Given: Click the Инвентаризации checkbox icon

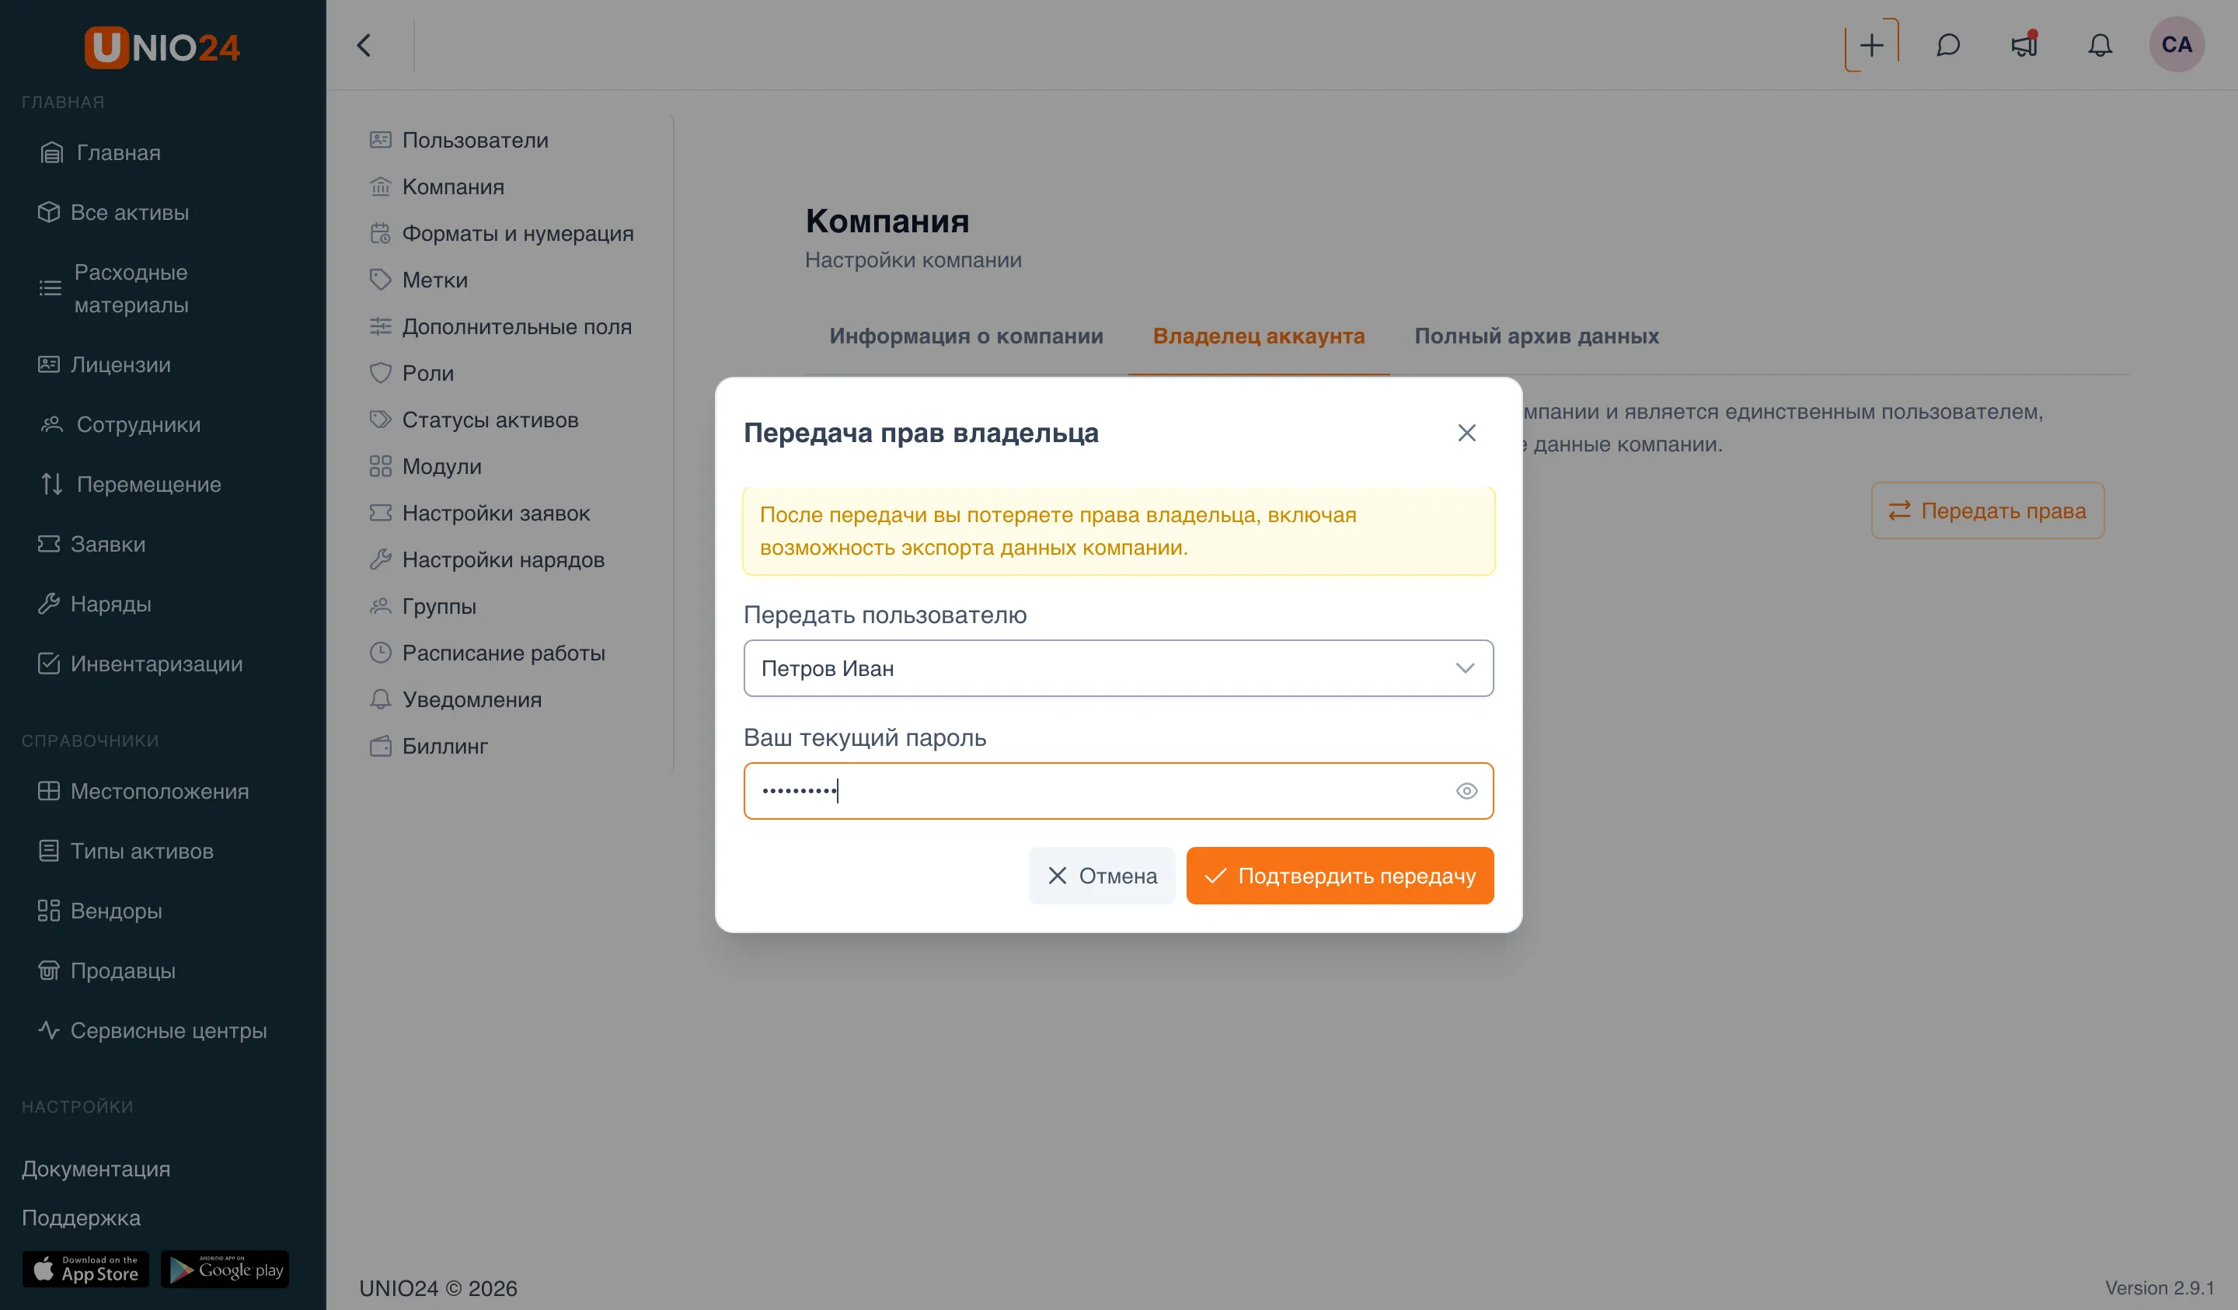Looking at the screenshot, I should coord(49,664).
